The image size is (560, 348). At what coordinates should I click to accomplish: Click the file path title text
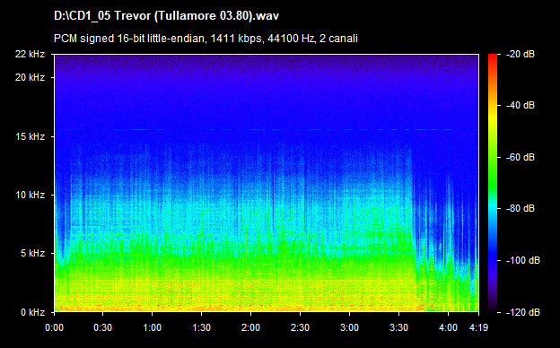pos(166,16)
